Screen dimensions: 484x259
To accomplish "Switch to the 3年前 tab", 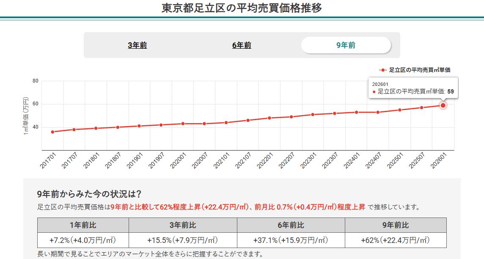I will coord(137,45).
